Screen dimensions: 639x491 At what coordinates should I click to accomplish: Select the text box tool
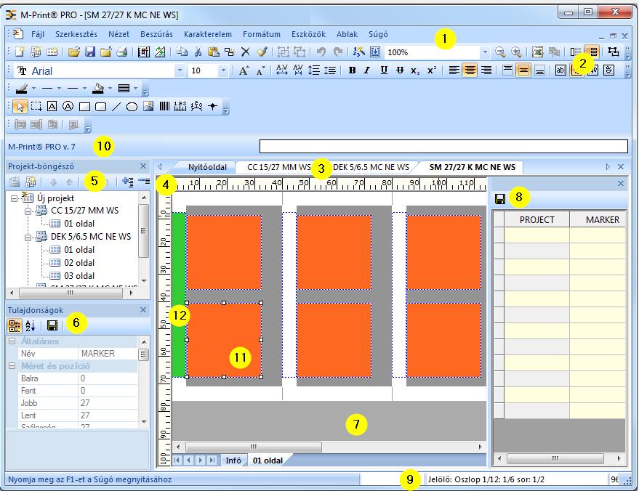tap(52, 107)
